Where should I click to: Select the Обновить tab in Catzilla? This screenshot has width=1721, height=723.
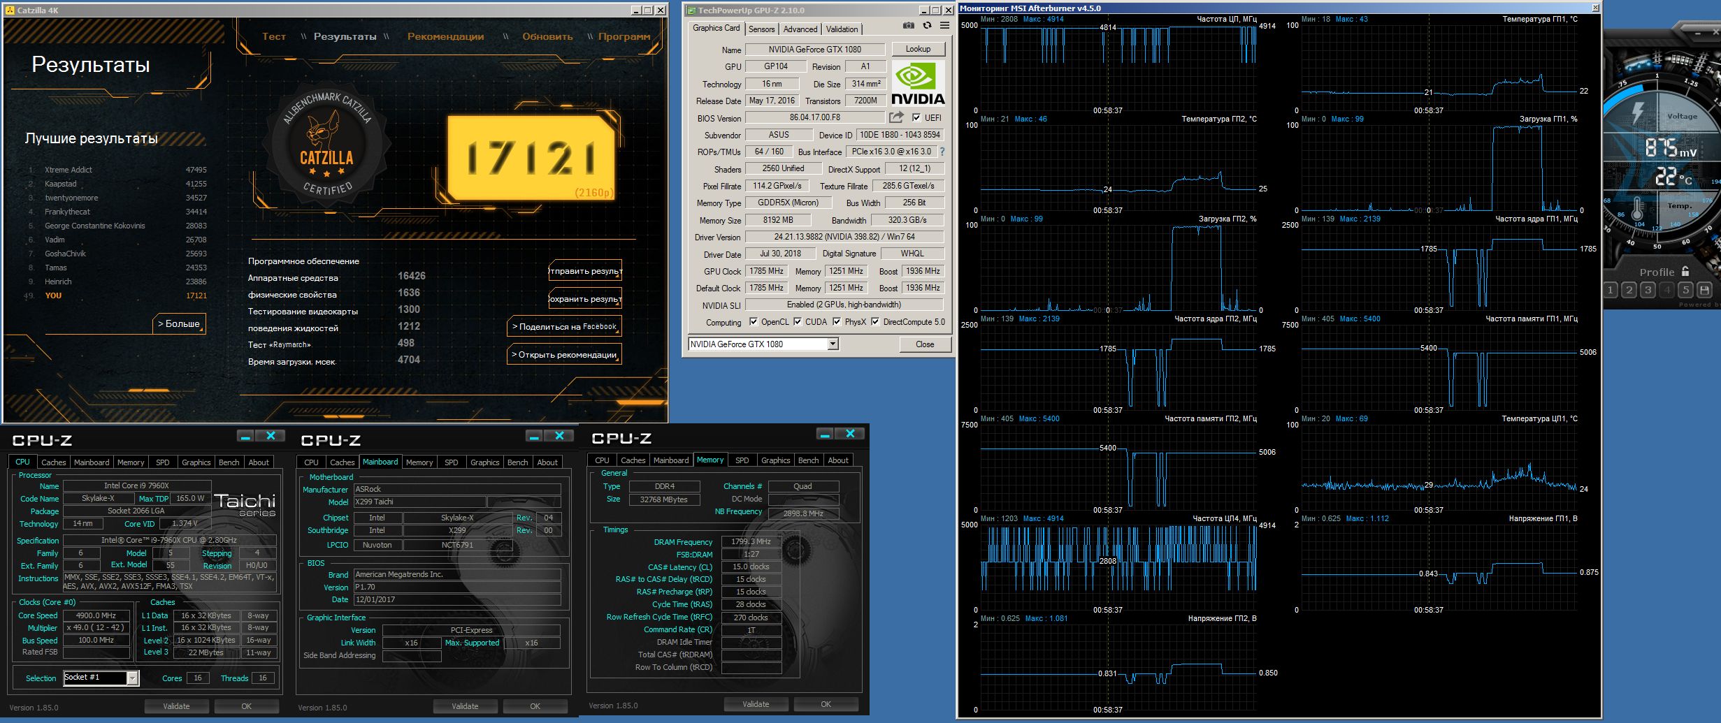547,36
